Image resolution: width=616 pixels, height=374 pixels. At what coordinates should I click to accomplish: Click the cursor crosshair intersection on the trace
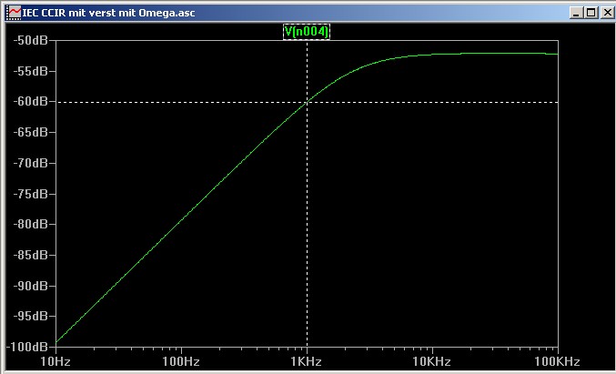307,102
